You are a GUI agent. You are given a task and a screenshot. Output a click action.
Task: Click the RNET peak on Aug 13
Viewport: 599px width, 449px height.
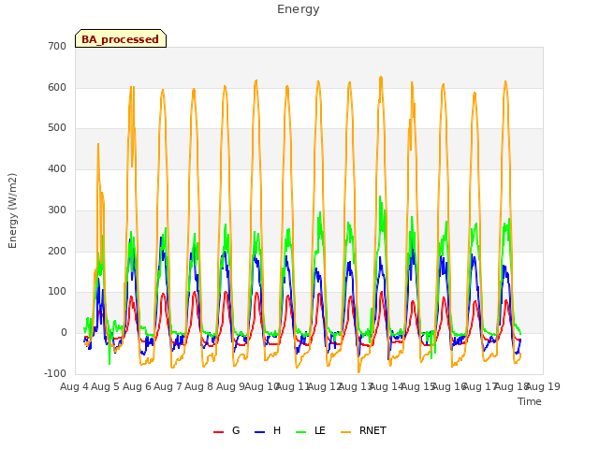pos(381,77)
